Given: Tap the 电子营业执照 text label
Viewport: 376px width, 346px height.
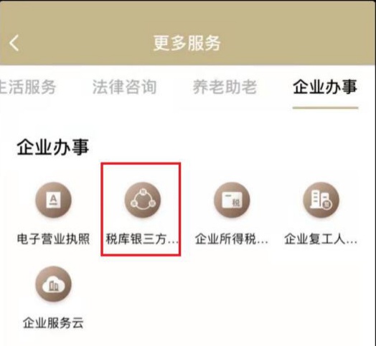Looking at the screenshot, I should click(54, 239).
